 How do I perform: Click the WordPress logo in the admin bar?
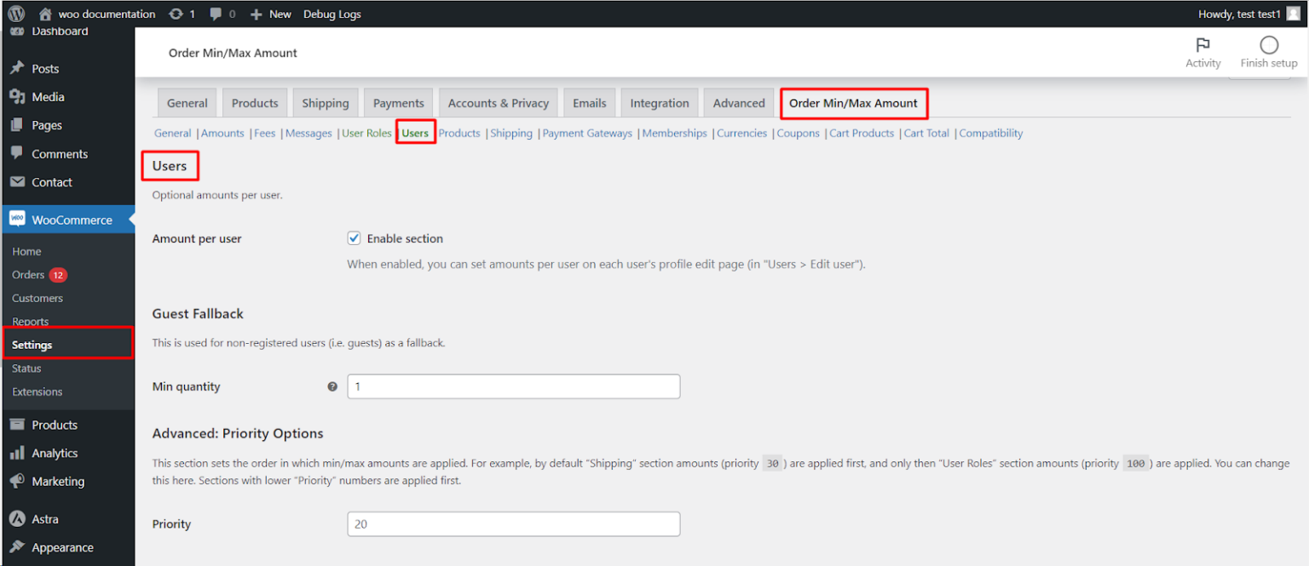(x=19, y=14)
